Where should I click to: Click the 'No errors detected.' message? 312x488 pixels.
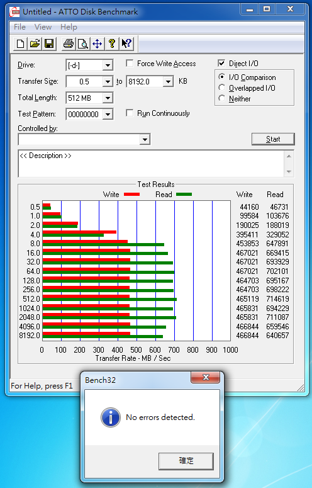point(160,417)
